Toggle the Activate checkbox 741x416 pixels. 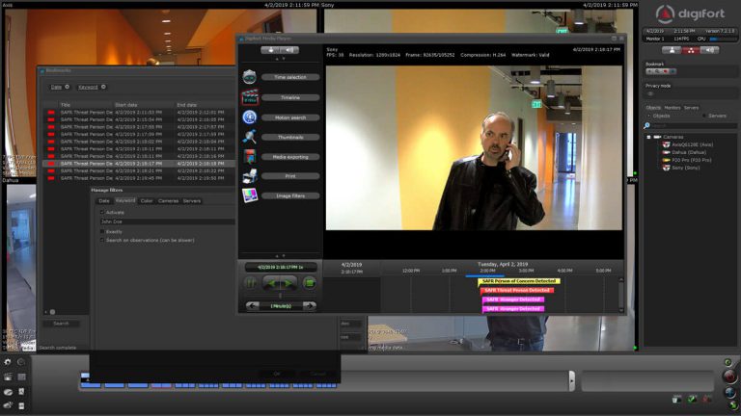click(x=102, y=212)
